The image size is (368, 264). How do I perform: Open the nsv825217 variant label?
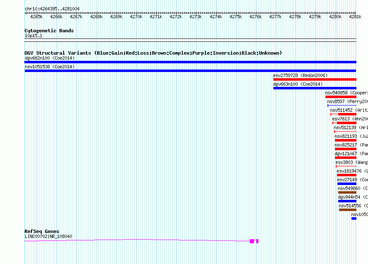tap(351, 145)
